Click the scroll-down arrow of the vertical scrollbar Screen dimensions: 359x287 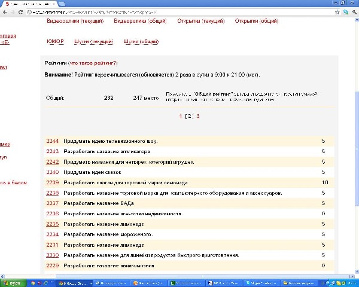357,271
